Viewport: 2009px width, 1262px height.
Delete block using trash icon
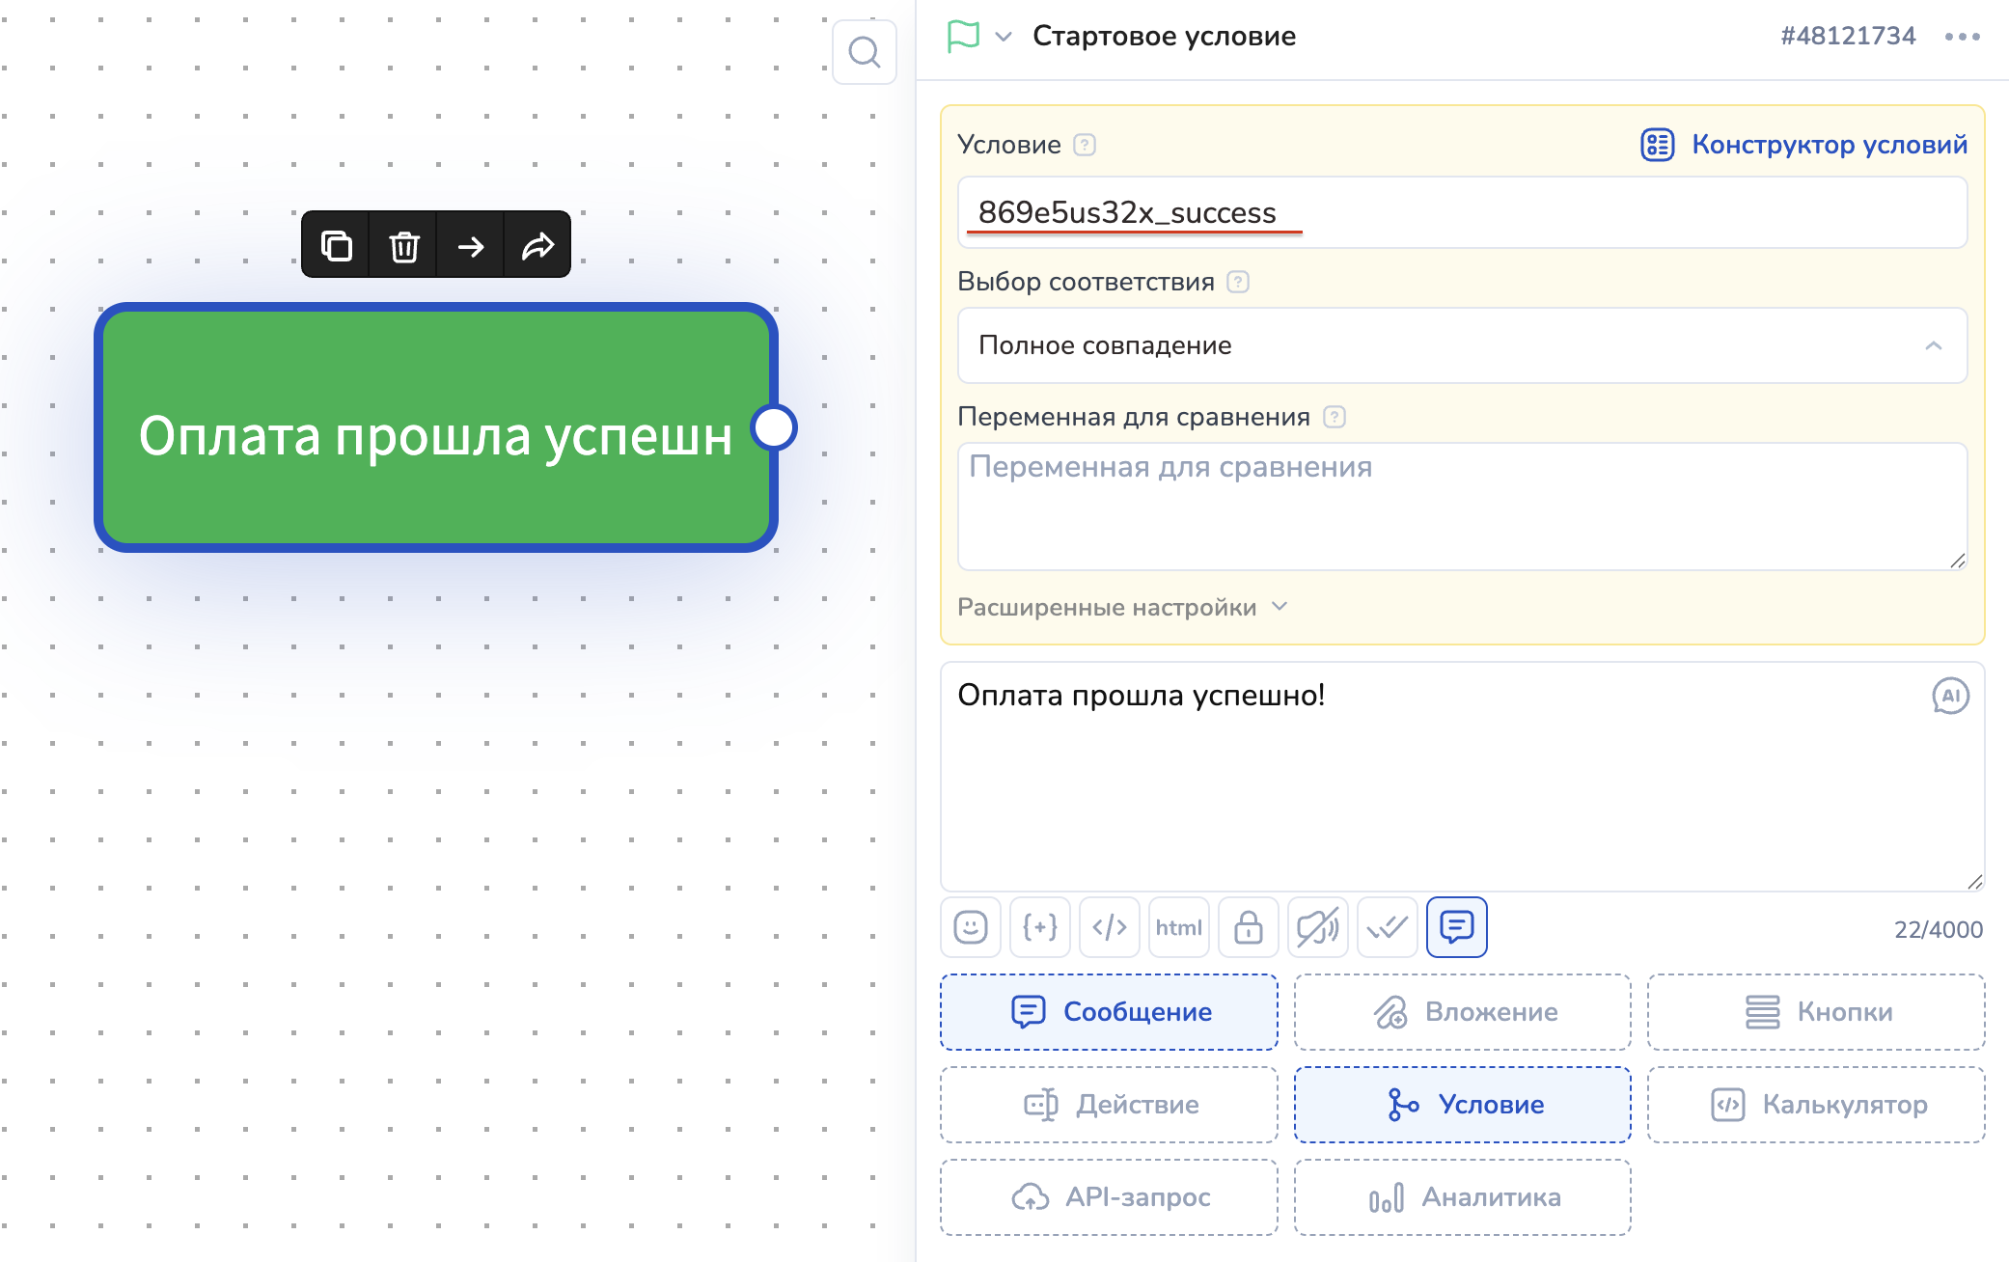[x=403, y=245]
